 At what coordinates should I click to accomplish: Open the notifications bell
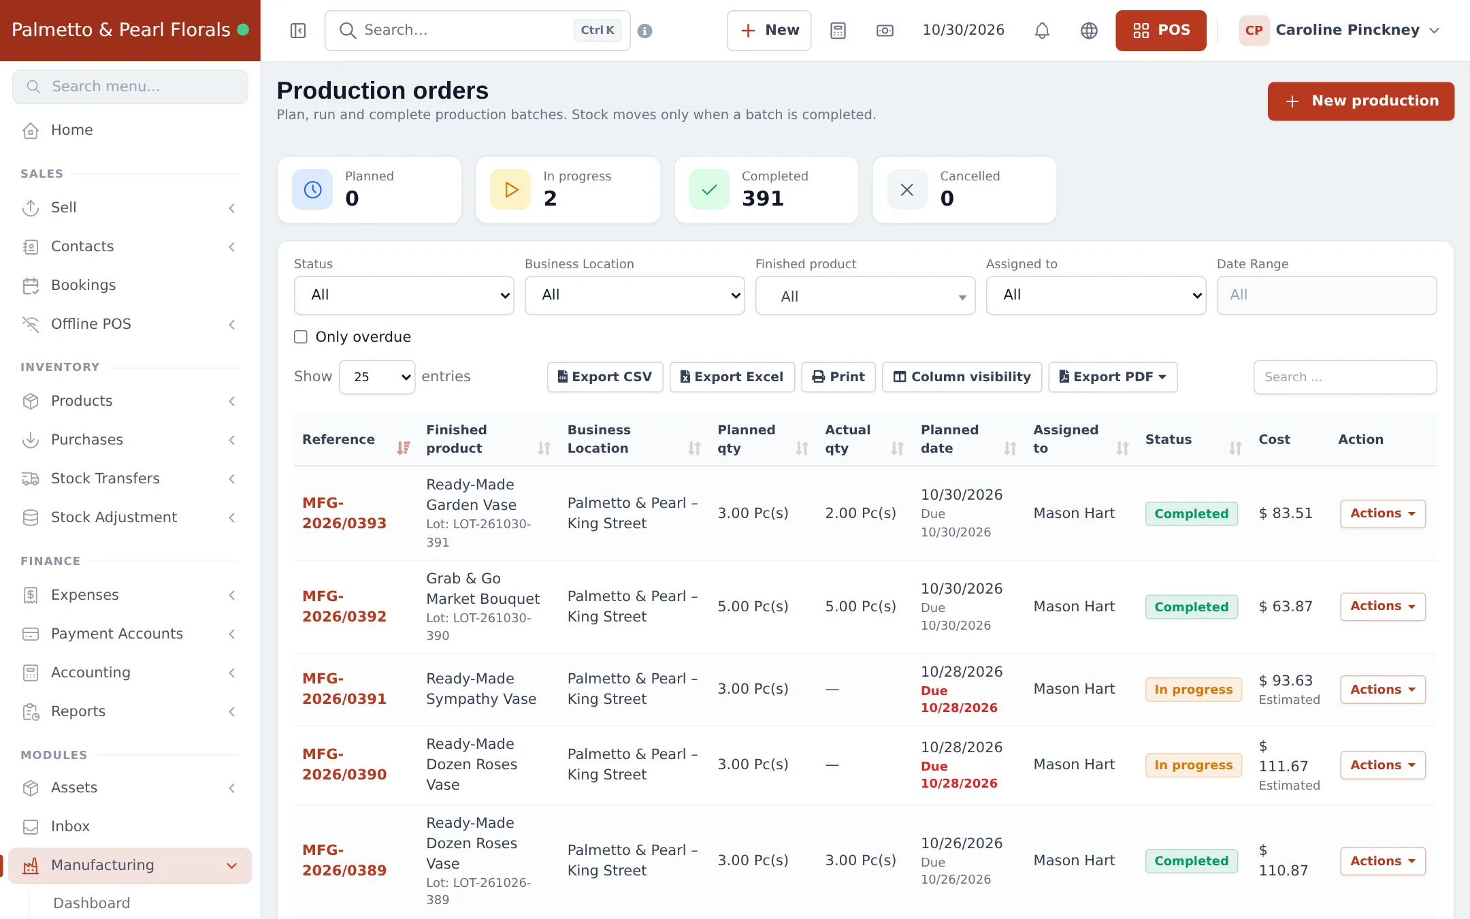coord(1042,31)
